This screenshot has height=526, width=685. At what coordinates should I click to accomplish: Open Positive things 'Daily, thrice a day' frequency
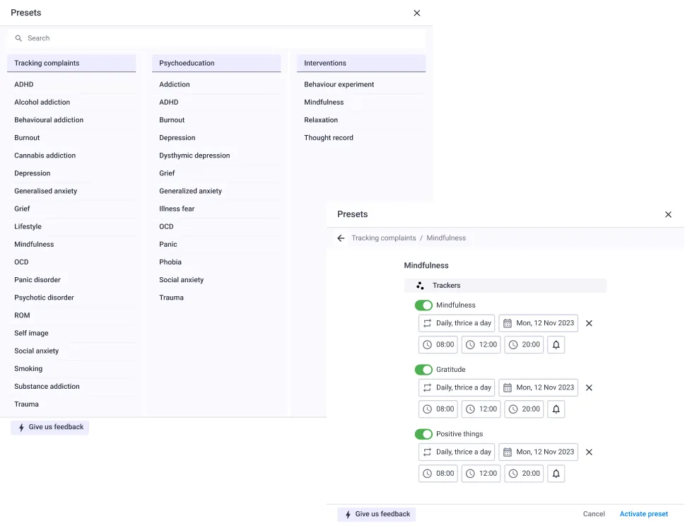pyautogui.click(x=457, y=452)
